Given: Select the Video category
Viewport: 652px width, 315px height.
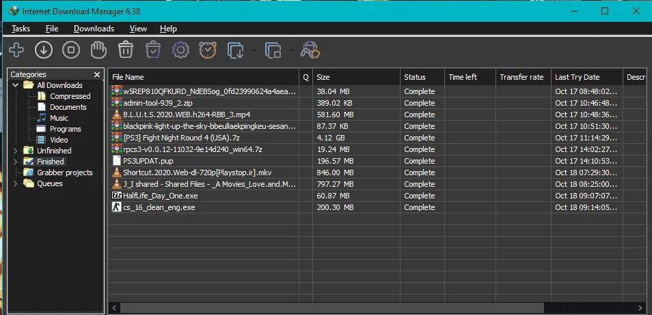Looking at the screenshot, I should (59, 140).
